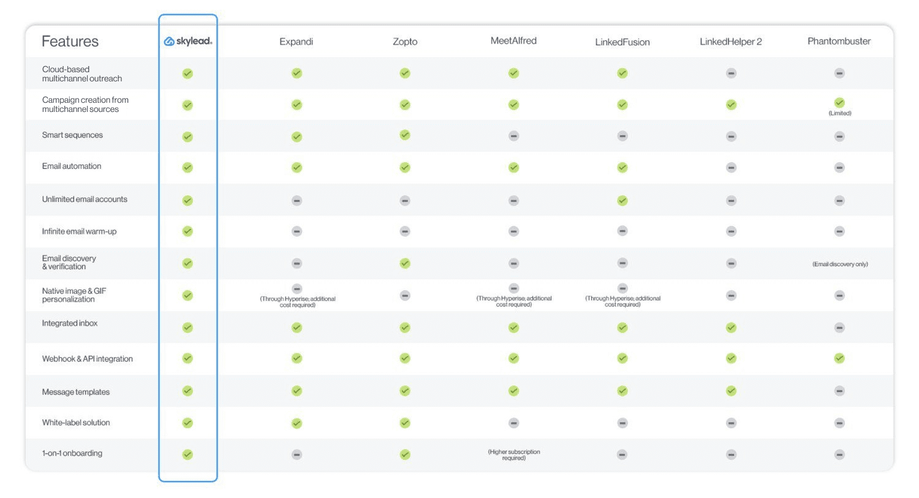919x498 pixels.
Task: Click the Email automation row label
Action: pyautogui.click(x=72, y=166)
